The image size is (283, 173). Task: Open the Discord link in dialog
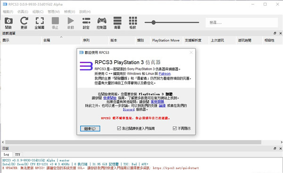(x=129, y=109)
